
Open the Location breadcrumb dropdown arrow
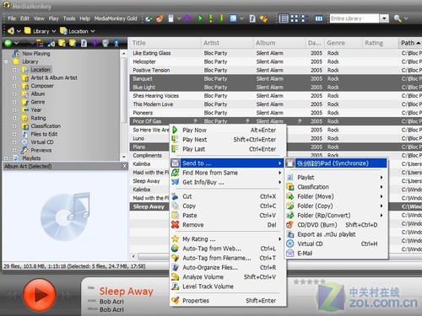pos(93,31)
